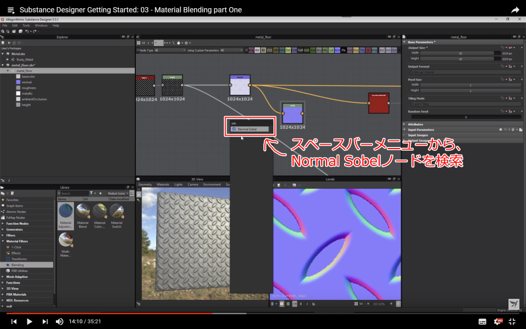The image size is (526, 329).
Task: Select the metal_floor graph in Explorer
Action: click(24, 71)
